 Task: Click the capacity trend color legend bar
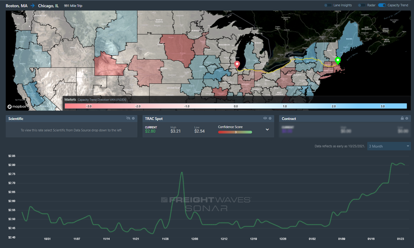tap(236, 107)
